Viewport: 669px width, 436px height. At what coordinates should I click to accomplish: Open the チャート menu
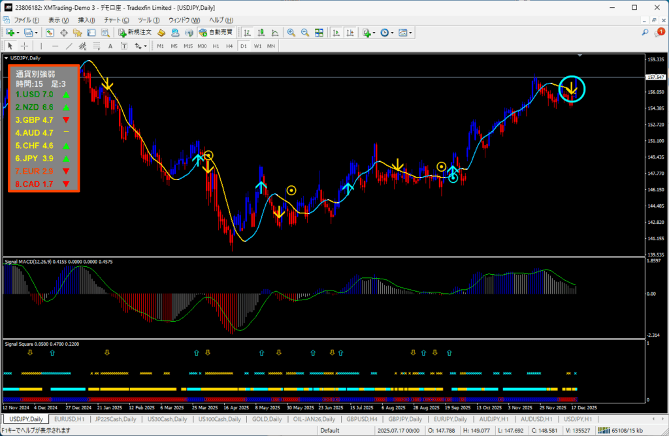(116, 20)
